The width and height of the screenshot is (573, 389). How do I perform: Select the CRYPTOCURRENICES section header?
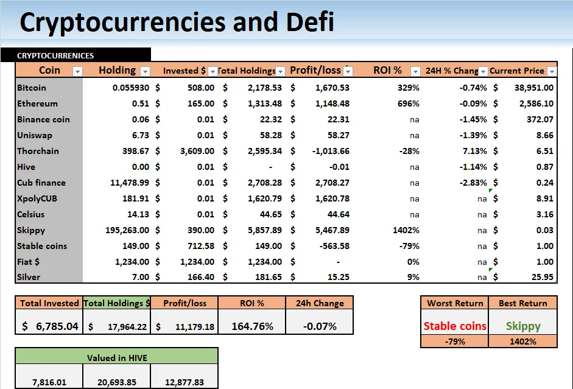76,55
